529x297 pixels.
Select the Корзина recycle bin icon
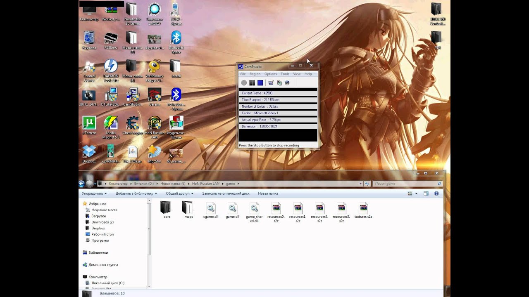89,40
